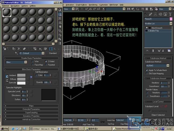This screenshot has height=131, width=174.
Task: Click Select by Material icon in side toolbar
Action: click(x=60, y=39)
